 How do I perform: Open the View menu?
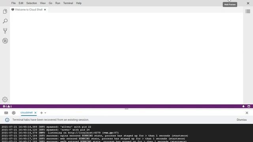[x=43, y=3]
